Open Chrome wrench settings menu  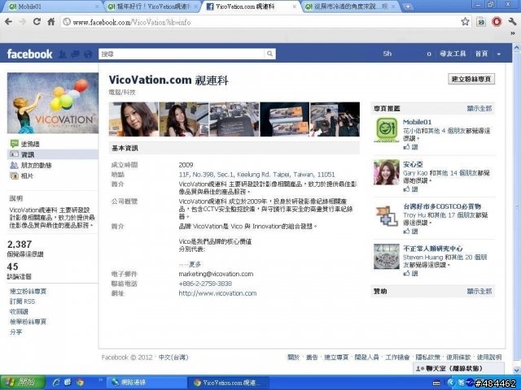512,22
